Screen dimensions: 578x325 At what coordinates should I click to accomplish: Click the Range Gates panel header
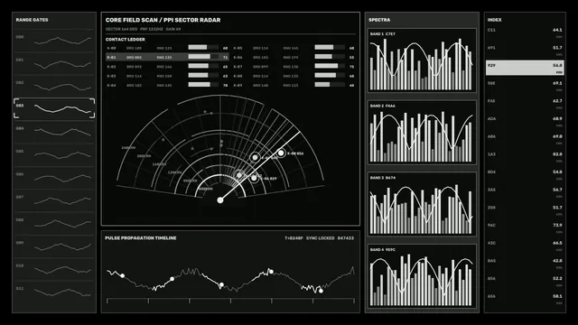coord(32,20)
